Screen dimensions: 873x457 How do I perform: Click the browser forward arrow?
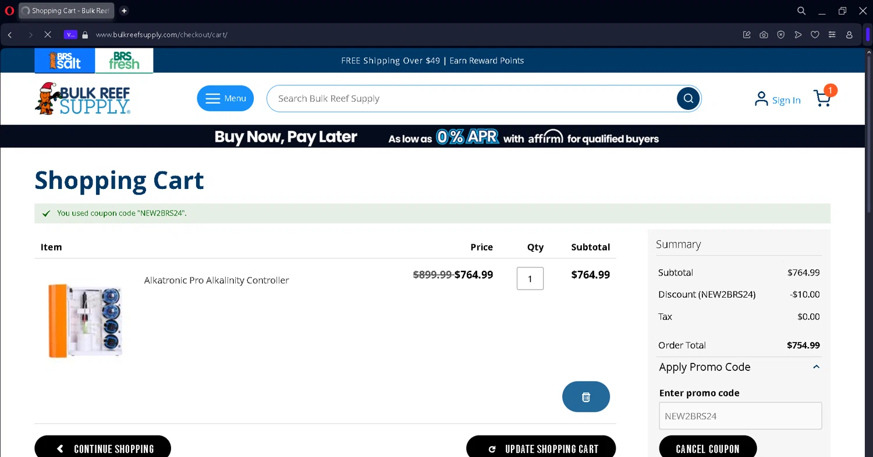pyautogui.click(x=30, y=35)
